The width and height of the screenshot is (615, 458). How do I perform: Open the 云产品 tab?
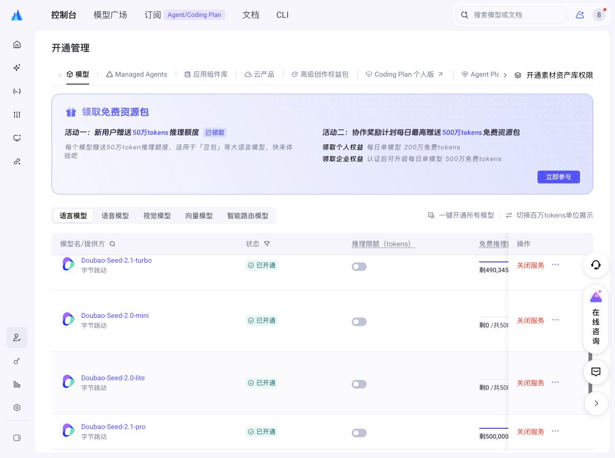coord(259,74)
